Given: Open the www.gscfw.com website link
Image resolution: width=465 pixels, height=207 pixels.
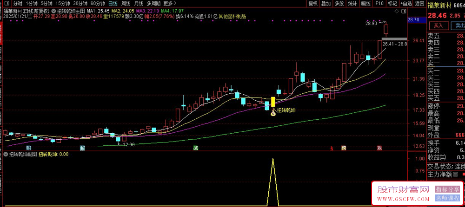Looking at the screenshot, I should point(404,199).
